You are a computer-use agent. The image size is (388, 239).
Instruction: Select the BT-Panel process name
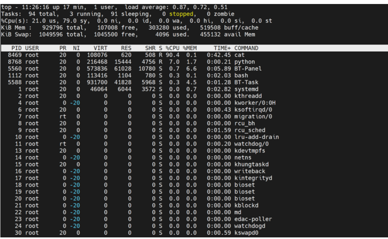tap(248, 69)
